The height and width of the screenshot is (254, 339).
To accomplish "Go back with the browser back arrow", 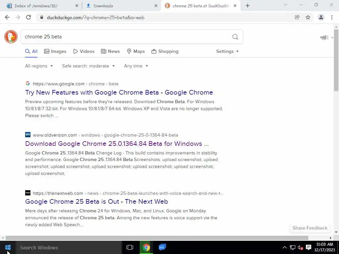I will pyautogui.click(x=7, y=18).
